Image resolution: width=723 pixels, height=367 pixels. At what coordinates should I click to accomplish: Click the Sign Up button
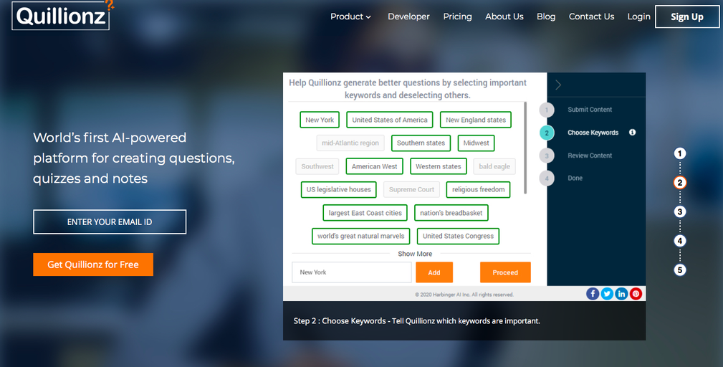click(687, 16)
